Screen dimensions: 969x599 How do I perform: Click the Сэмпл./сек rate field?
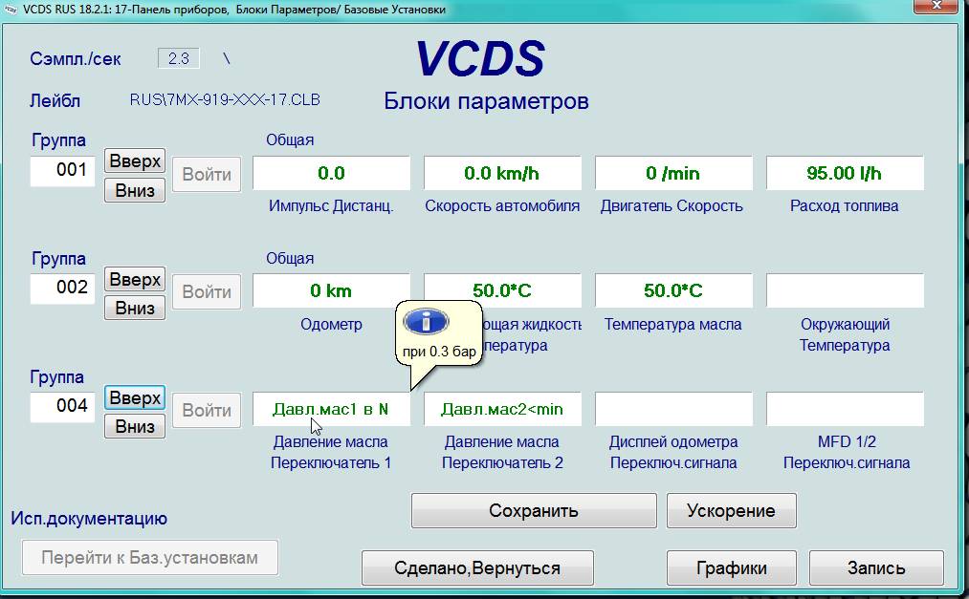(x=179, y=58)
